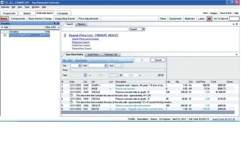Click the Cat field lookup arrow icon
Viewport: 241px width, 160px height.
click(80, 65)
